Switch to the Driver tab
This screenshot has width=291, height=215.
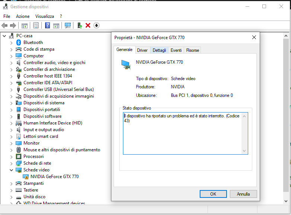(142, 50)
